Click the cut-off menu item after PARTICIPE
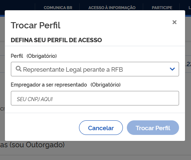191x160 pixels. coord(190,8)
